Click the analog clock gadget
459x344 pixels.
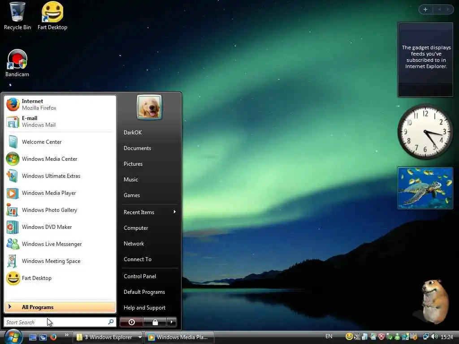tap(425, 132)
